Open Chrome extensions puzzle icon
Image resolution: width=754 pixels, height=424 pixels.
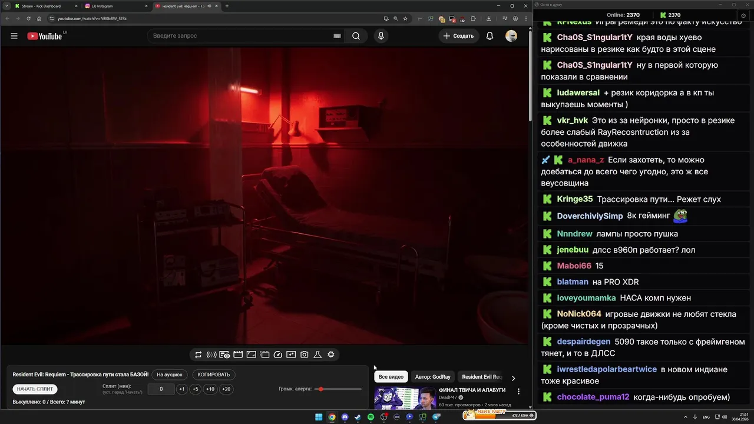[473, 18]
